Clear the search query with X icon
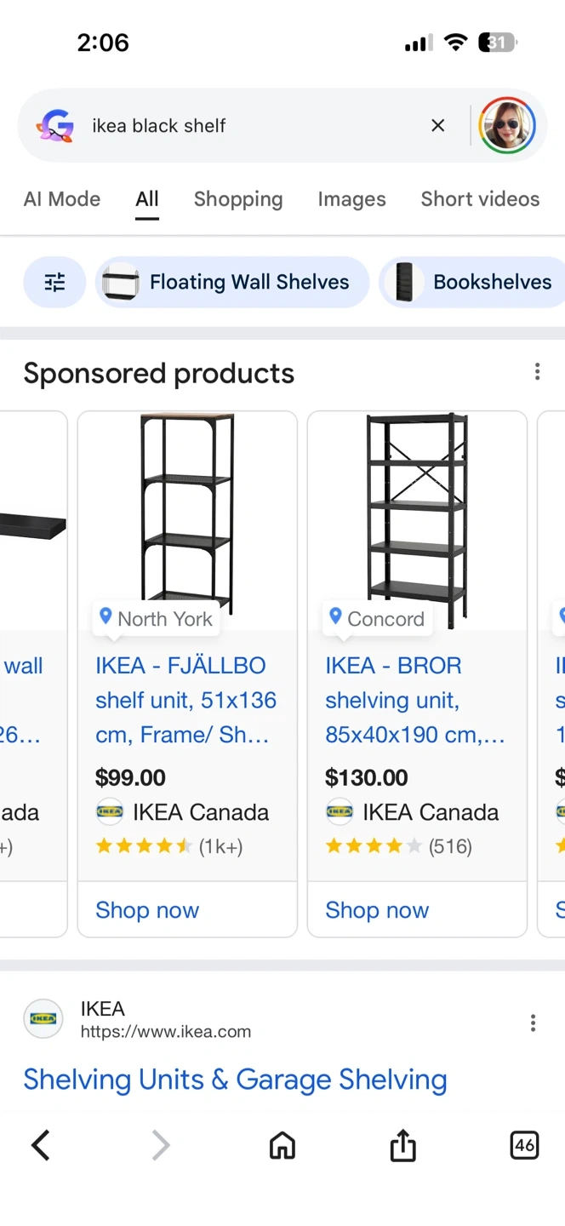The width and height of the screenshot is (565, 1226). [x=438, y=126]
